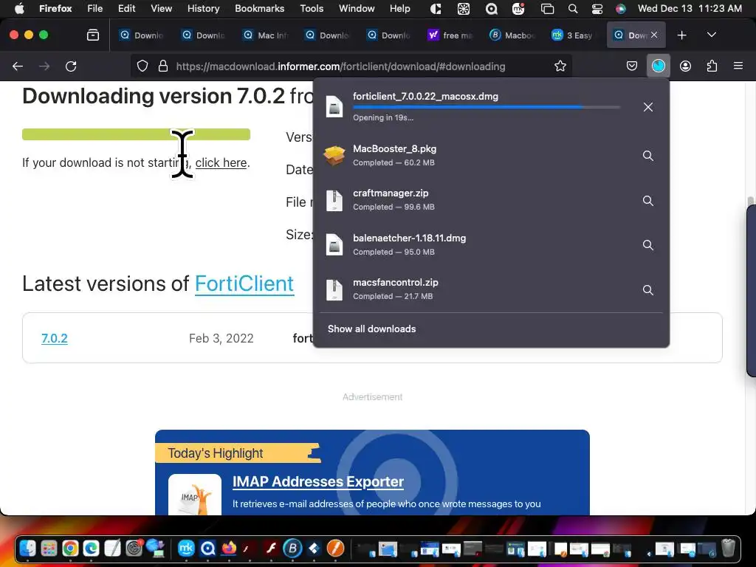Open Control Center in menu bar
Screen dimensions: 756x567
coord(597,8)
